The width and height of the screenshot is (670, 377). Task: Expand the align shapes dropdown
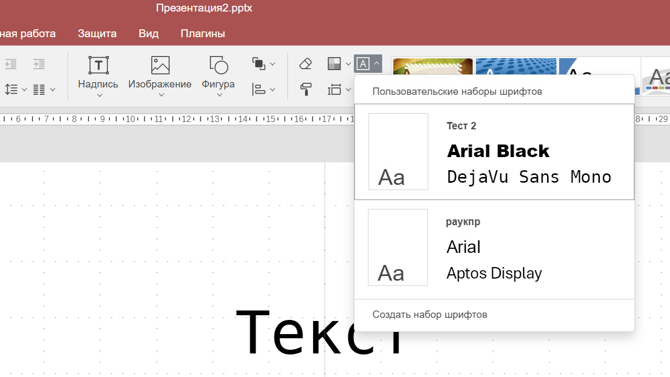tap(263, 90)
